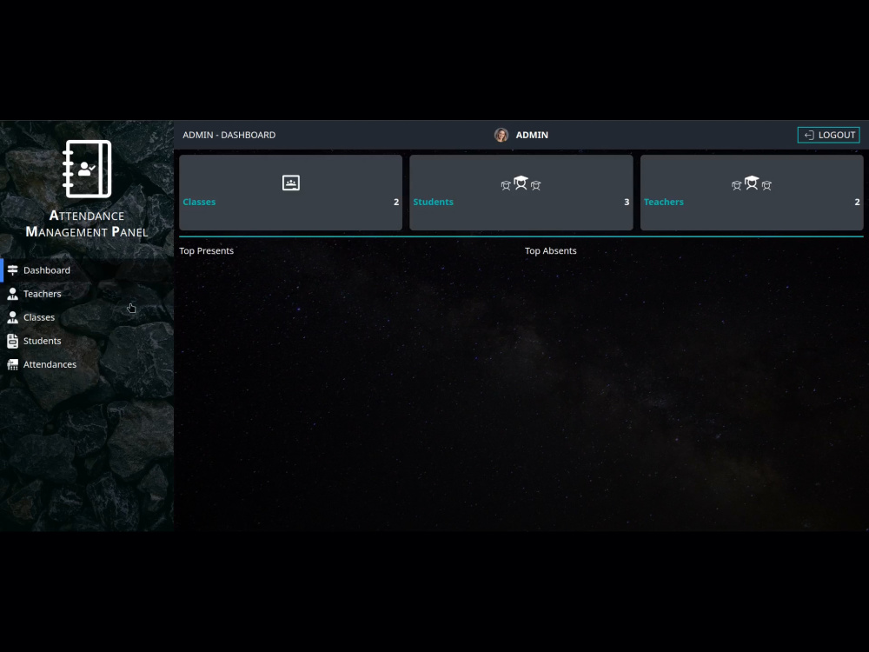Viewport: 869px width, 652px height.
Task: Click the teal Students card label
Action: coord(433,202)
